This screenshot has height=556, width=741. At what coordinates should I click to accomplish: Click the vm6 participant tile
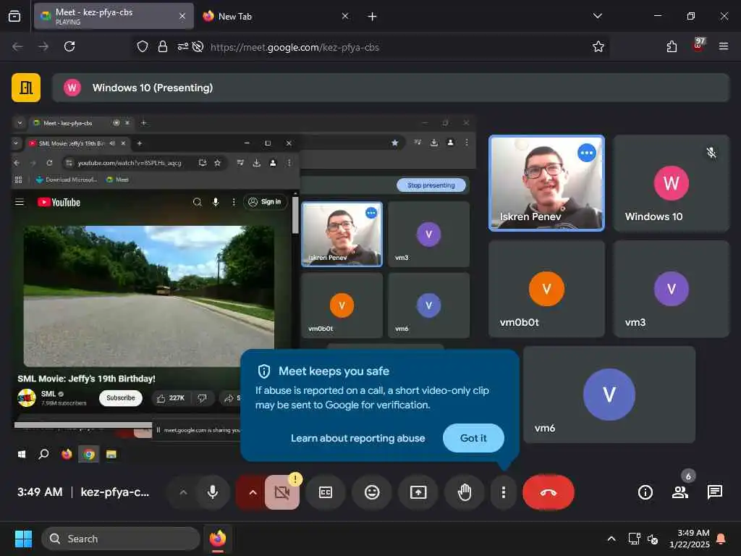609,395
